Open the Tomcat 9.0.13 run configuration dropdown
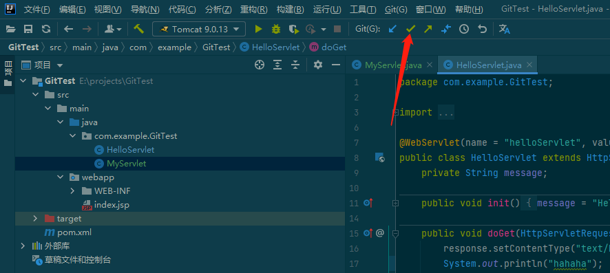The height and width of the screenshot is (273, 610). [199, 29]
